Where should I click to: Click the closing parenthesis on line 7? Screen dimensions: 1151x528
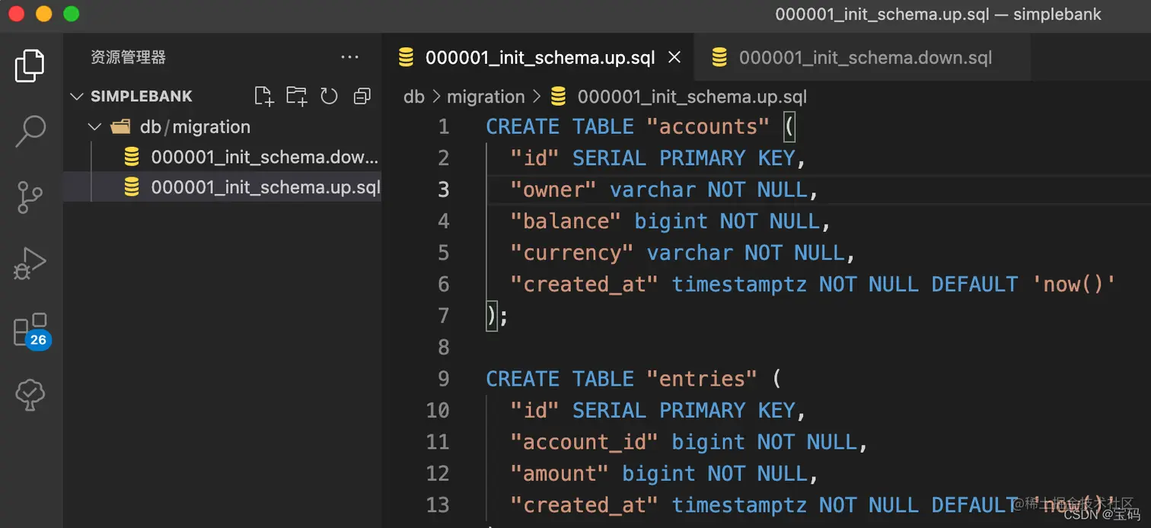click(492, 316)
